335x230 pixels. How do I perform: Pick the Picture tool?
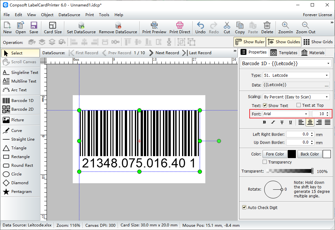20,120
